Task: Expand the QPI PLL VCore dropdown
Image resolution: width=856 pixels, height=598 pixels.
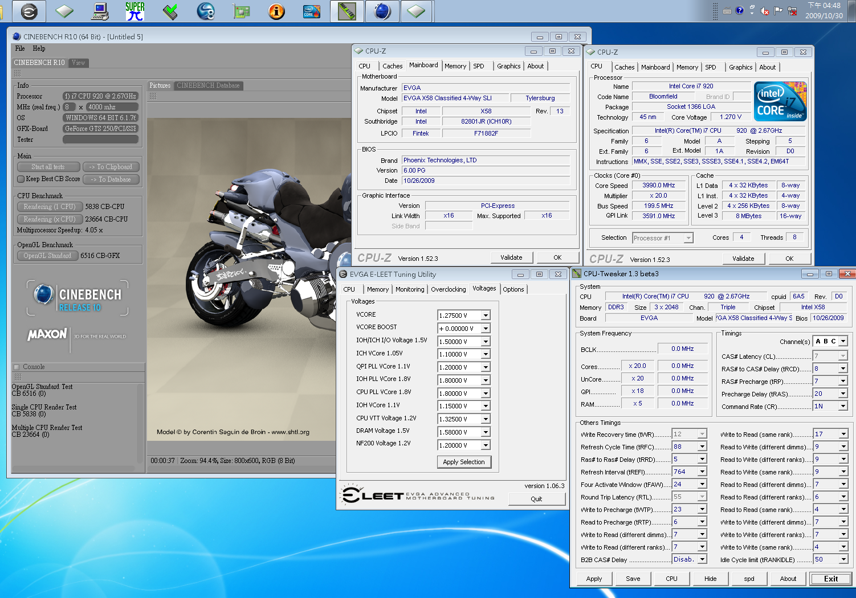Action: tap(486, 367)
